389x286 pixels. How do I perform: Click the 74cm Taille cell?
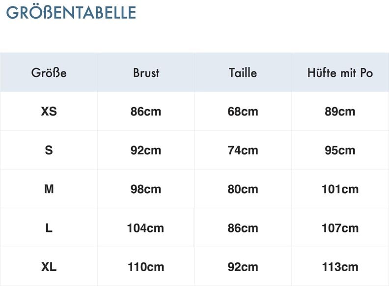[x=243, y=150]
